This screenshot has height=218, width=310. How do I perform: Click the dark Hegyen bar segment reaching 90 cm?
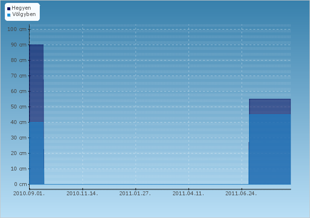(37, 83)
